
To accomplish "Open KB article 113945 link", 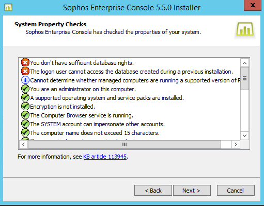I will click(105, 157).
